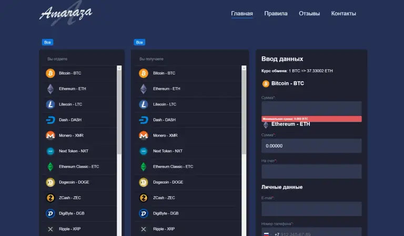Choose 'Ripple - XRP' text in the 'Вы получаете' list

tap(164, 229)
